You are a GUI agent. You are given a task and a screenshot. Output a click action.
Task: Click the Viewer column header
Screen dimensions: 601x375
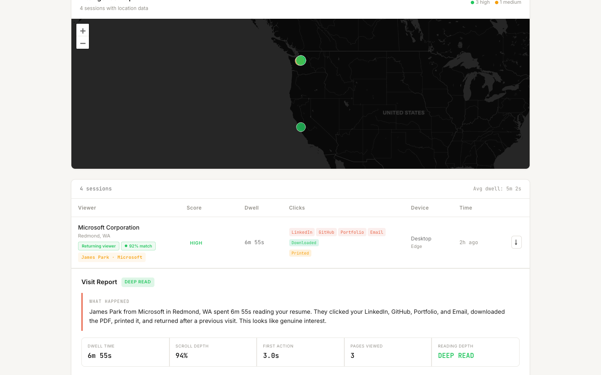point(87,208)
